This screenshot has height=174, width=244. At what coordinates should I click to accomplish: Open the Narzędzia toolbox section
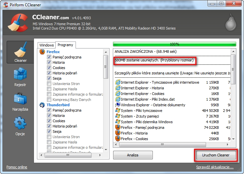coord(20,102)
